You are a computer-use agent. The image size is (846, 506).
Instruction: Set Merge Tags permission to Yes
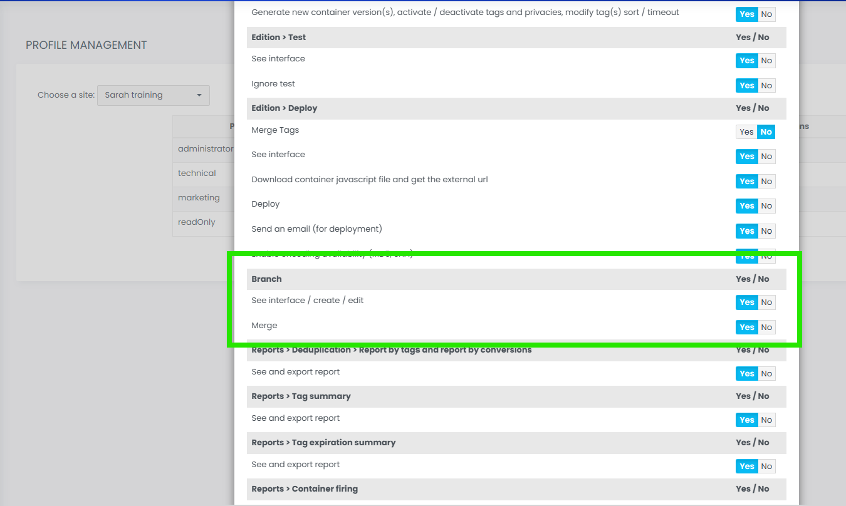coord(746,132)
